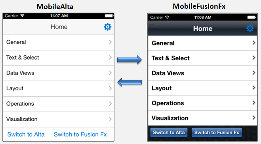Expand General chevron in MobileAlta list

pos(110,42)
